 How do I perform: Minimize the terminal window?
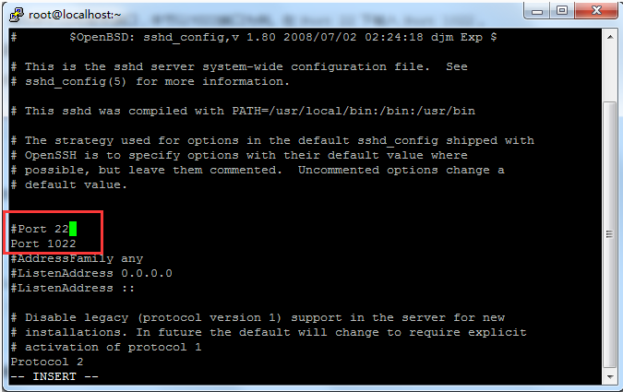click(x=533, y=11)
